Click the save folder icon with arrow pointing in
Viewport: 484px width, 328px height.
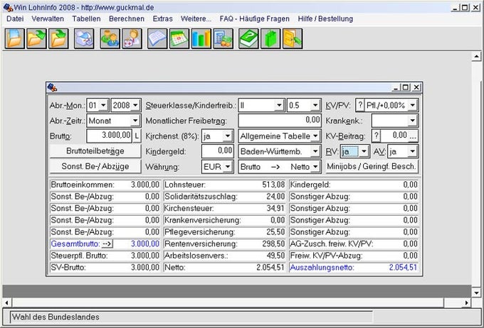[x=58, y=38]
